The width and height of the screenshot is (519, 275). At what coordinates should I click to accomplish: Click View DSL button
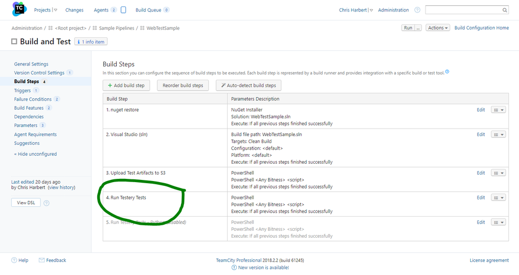26,203
